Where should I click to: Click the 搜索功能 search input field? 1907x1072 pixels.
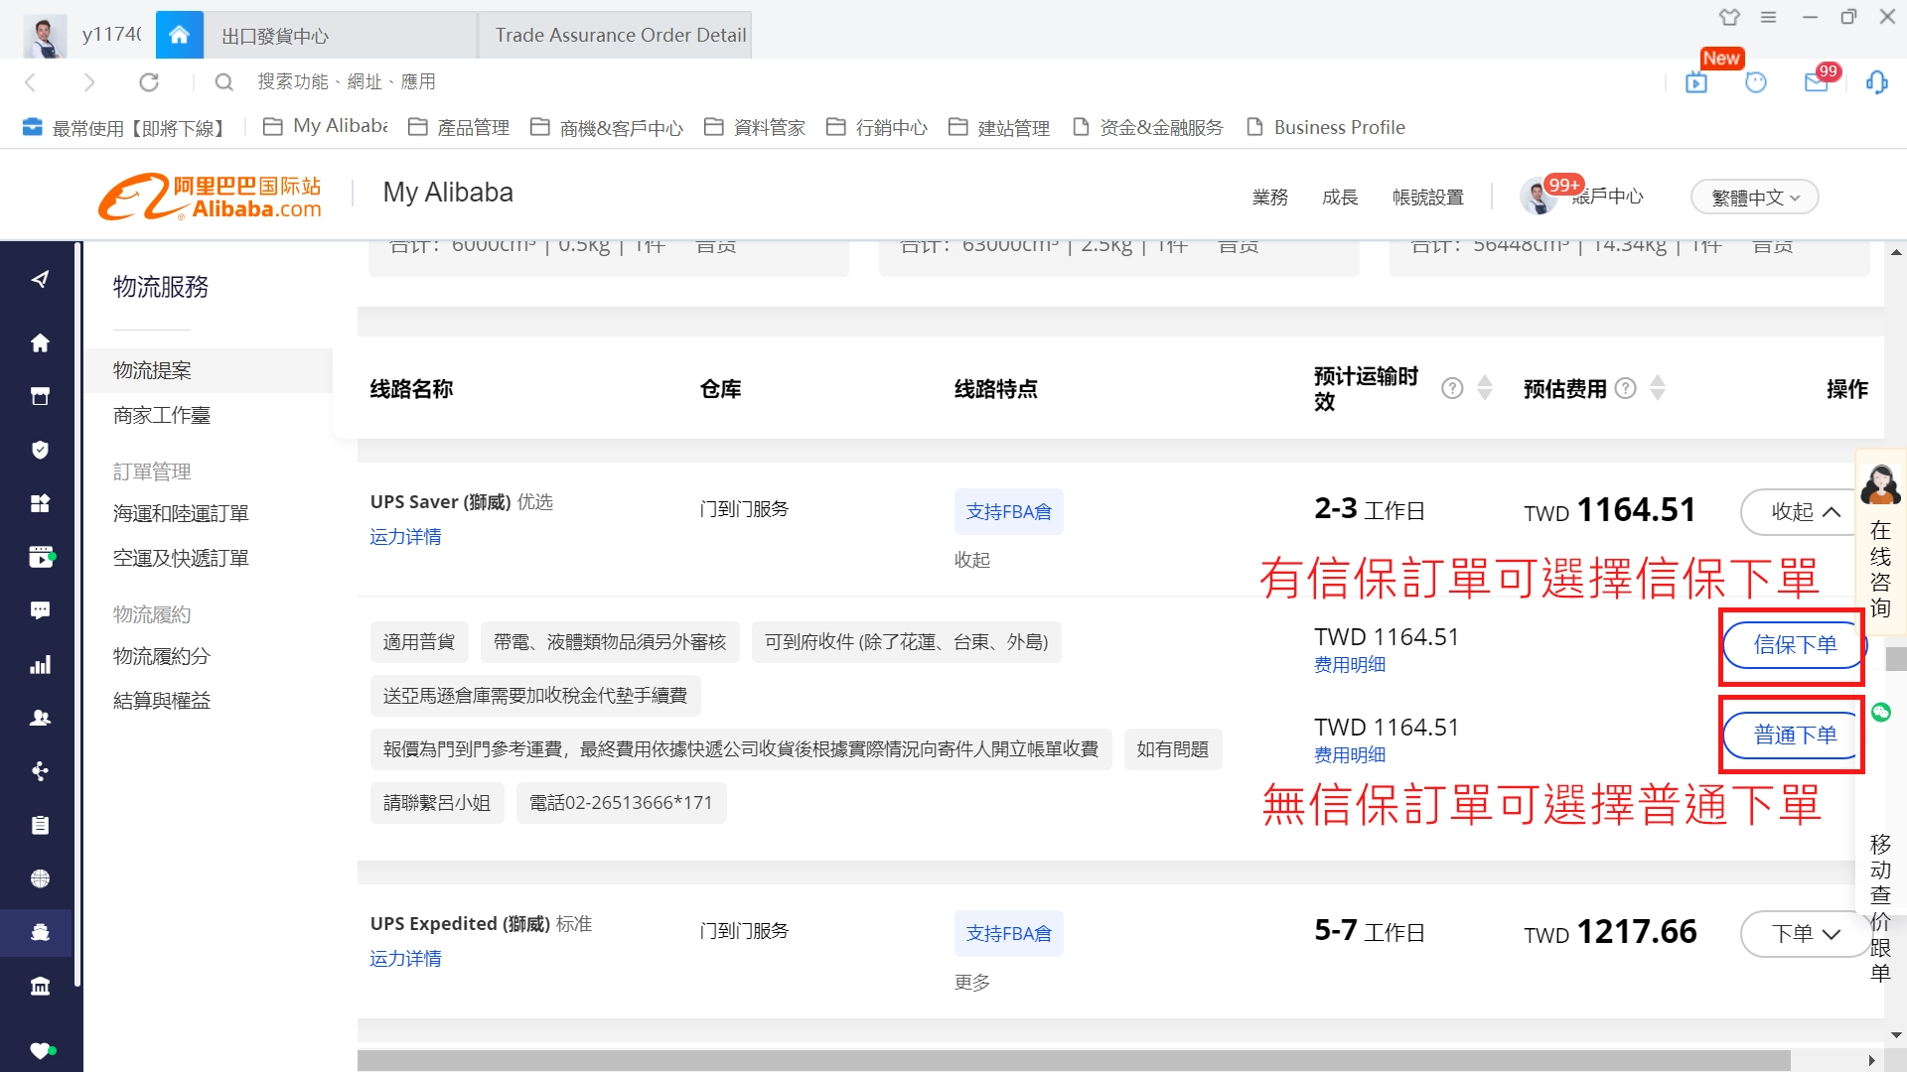click(x=347, y=82)
